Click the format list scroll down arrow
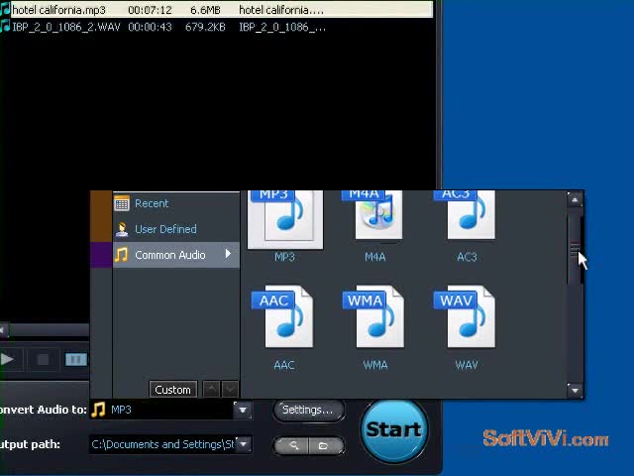 pos(575,390)
